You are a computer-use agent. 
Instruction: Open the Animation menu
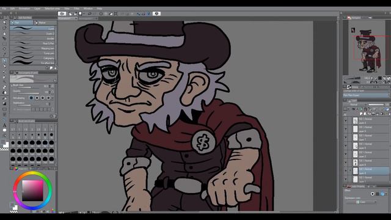pos(24,9)
